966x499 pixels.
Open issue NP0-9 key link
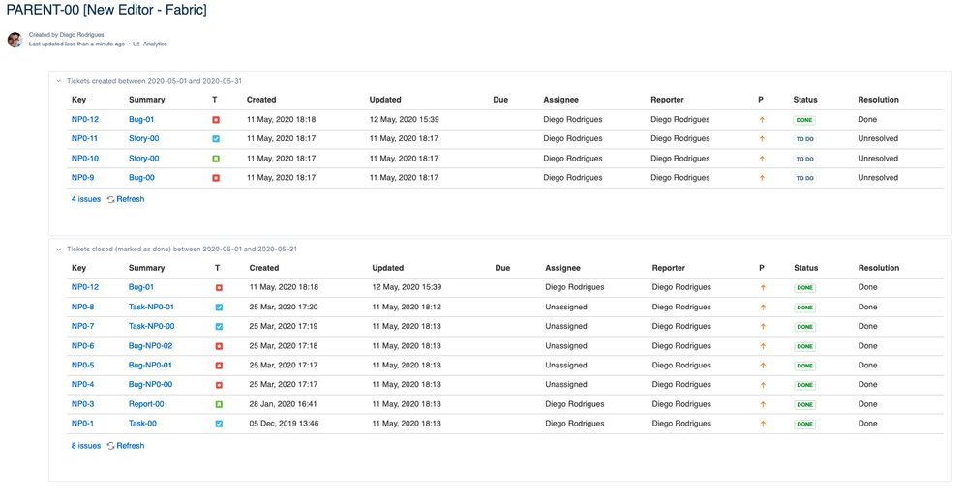point(82,177)
